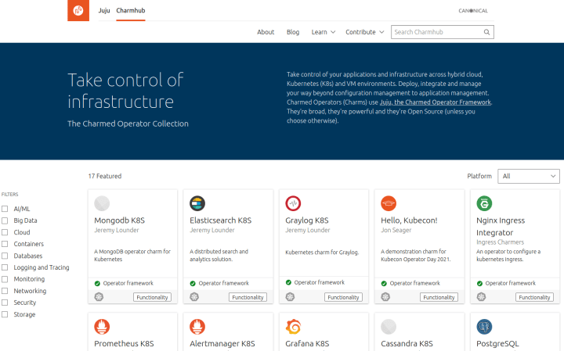Toggle the Networking filter checkbox

point(5,291)
